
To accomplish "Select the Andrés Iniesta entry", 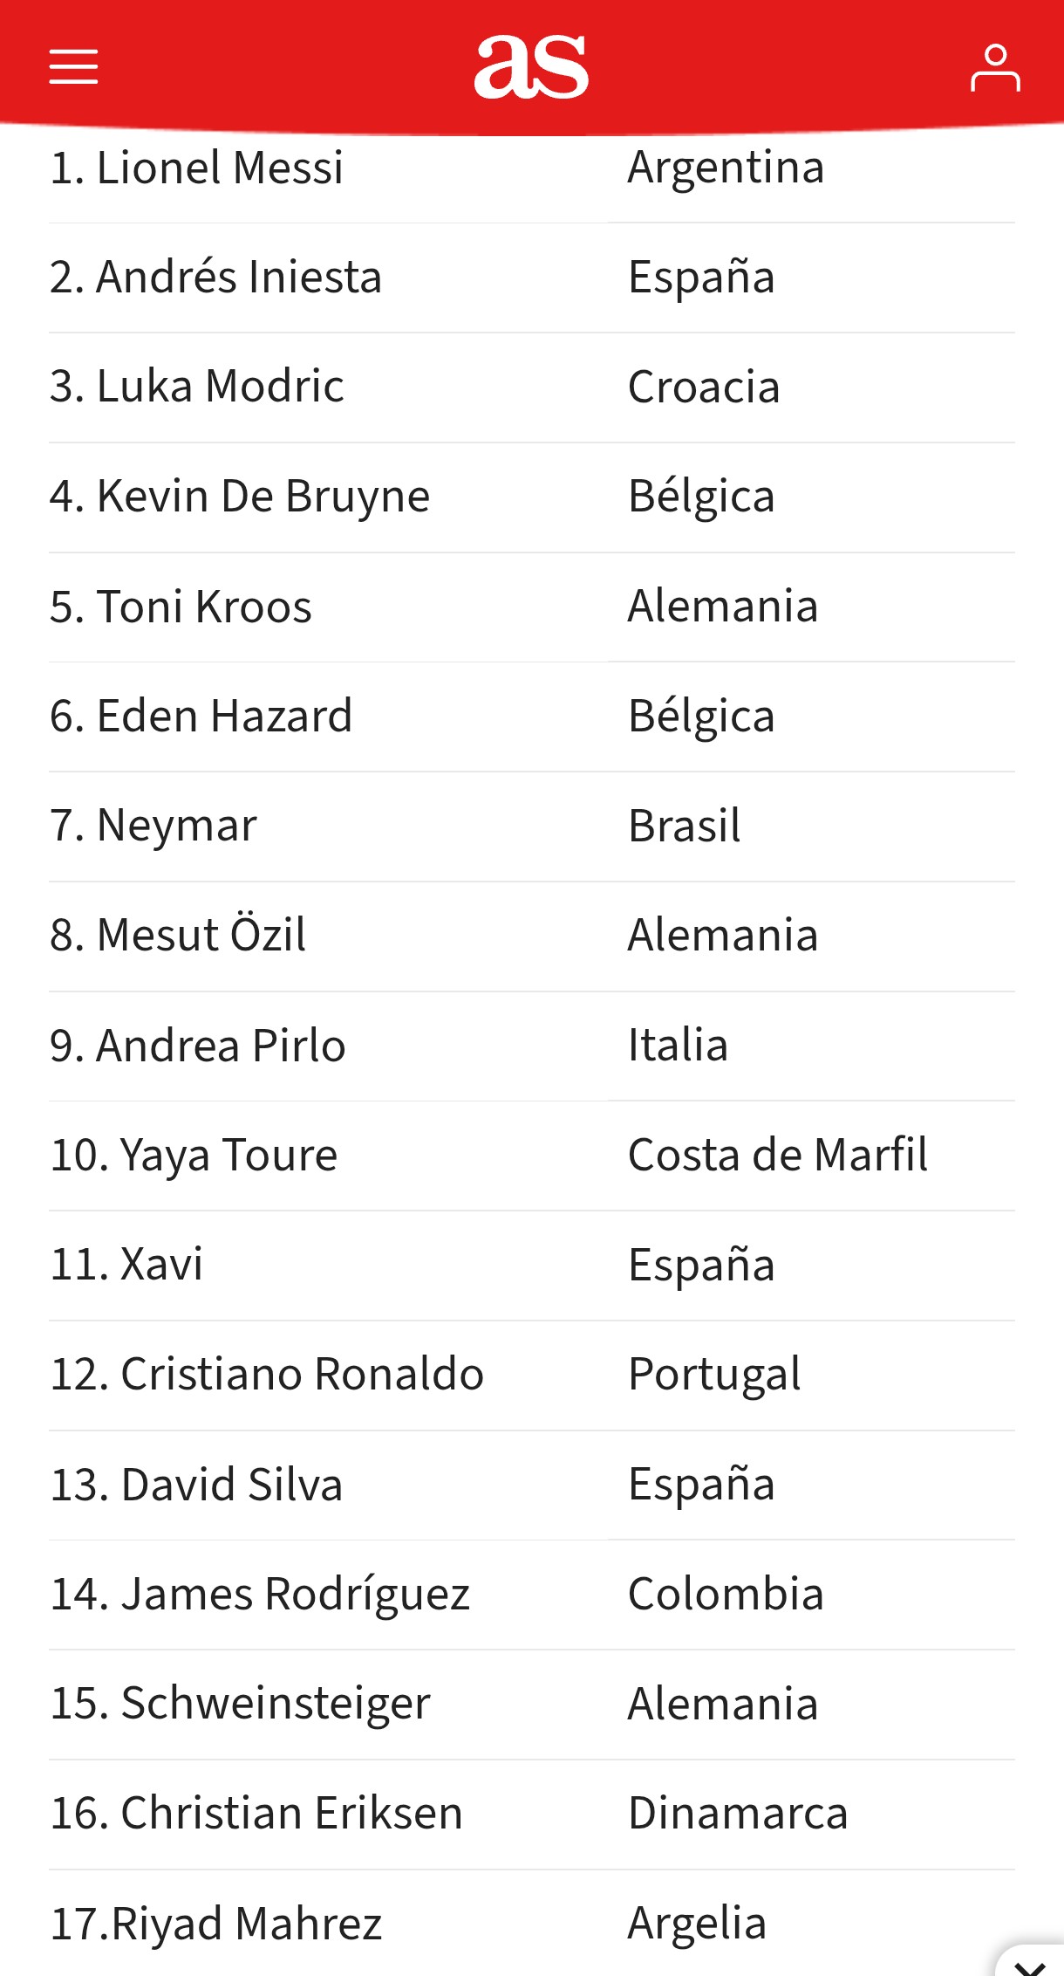I will coord(215,278).
